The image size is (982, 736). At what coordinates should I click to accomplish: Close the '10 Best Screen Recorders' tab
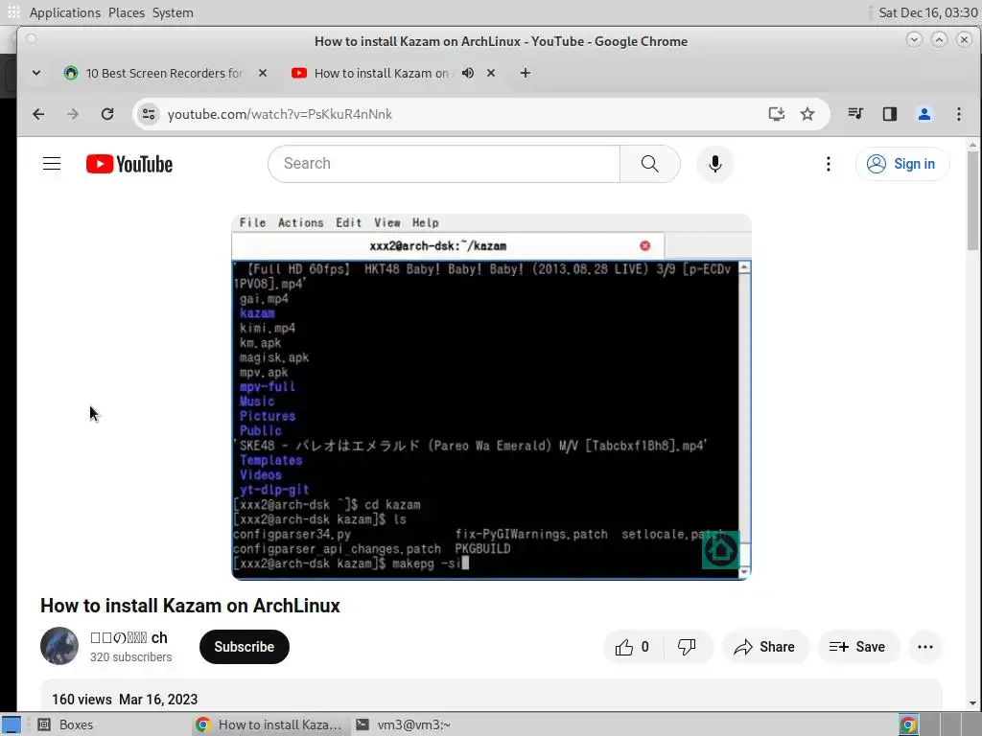pyautogui.click(x=263, y=73)
